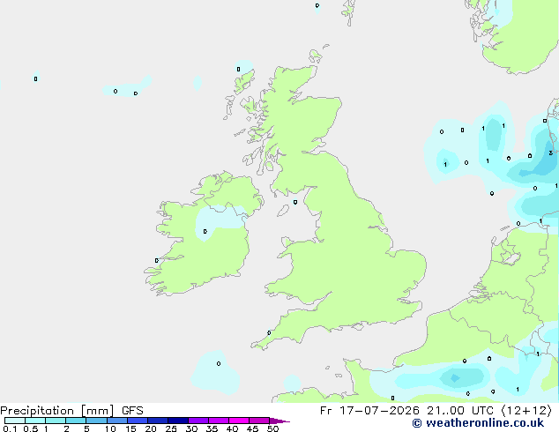
Task: Click the 0 value in sea southwest of Cornwall
Action: pos(219,363)
